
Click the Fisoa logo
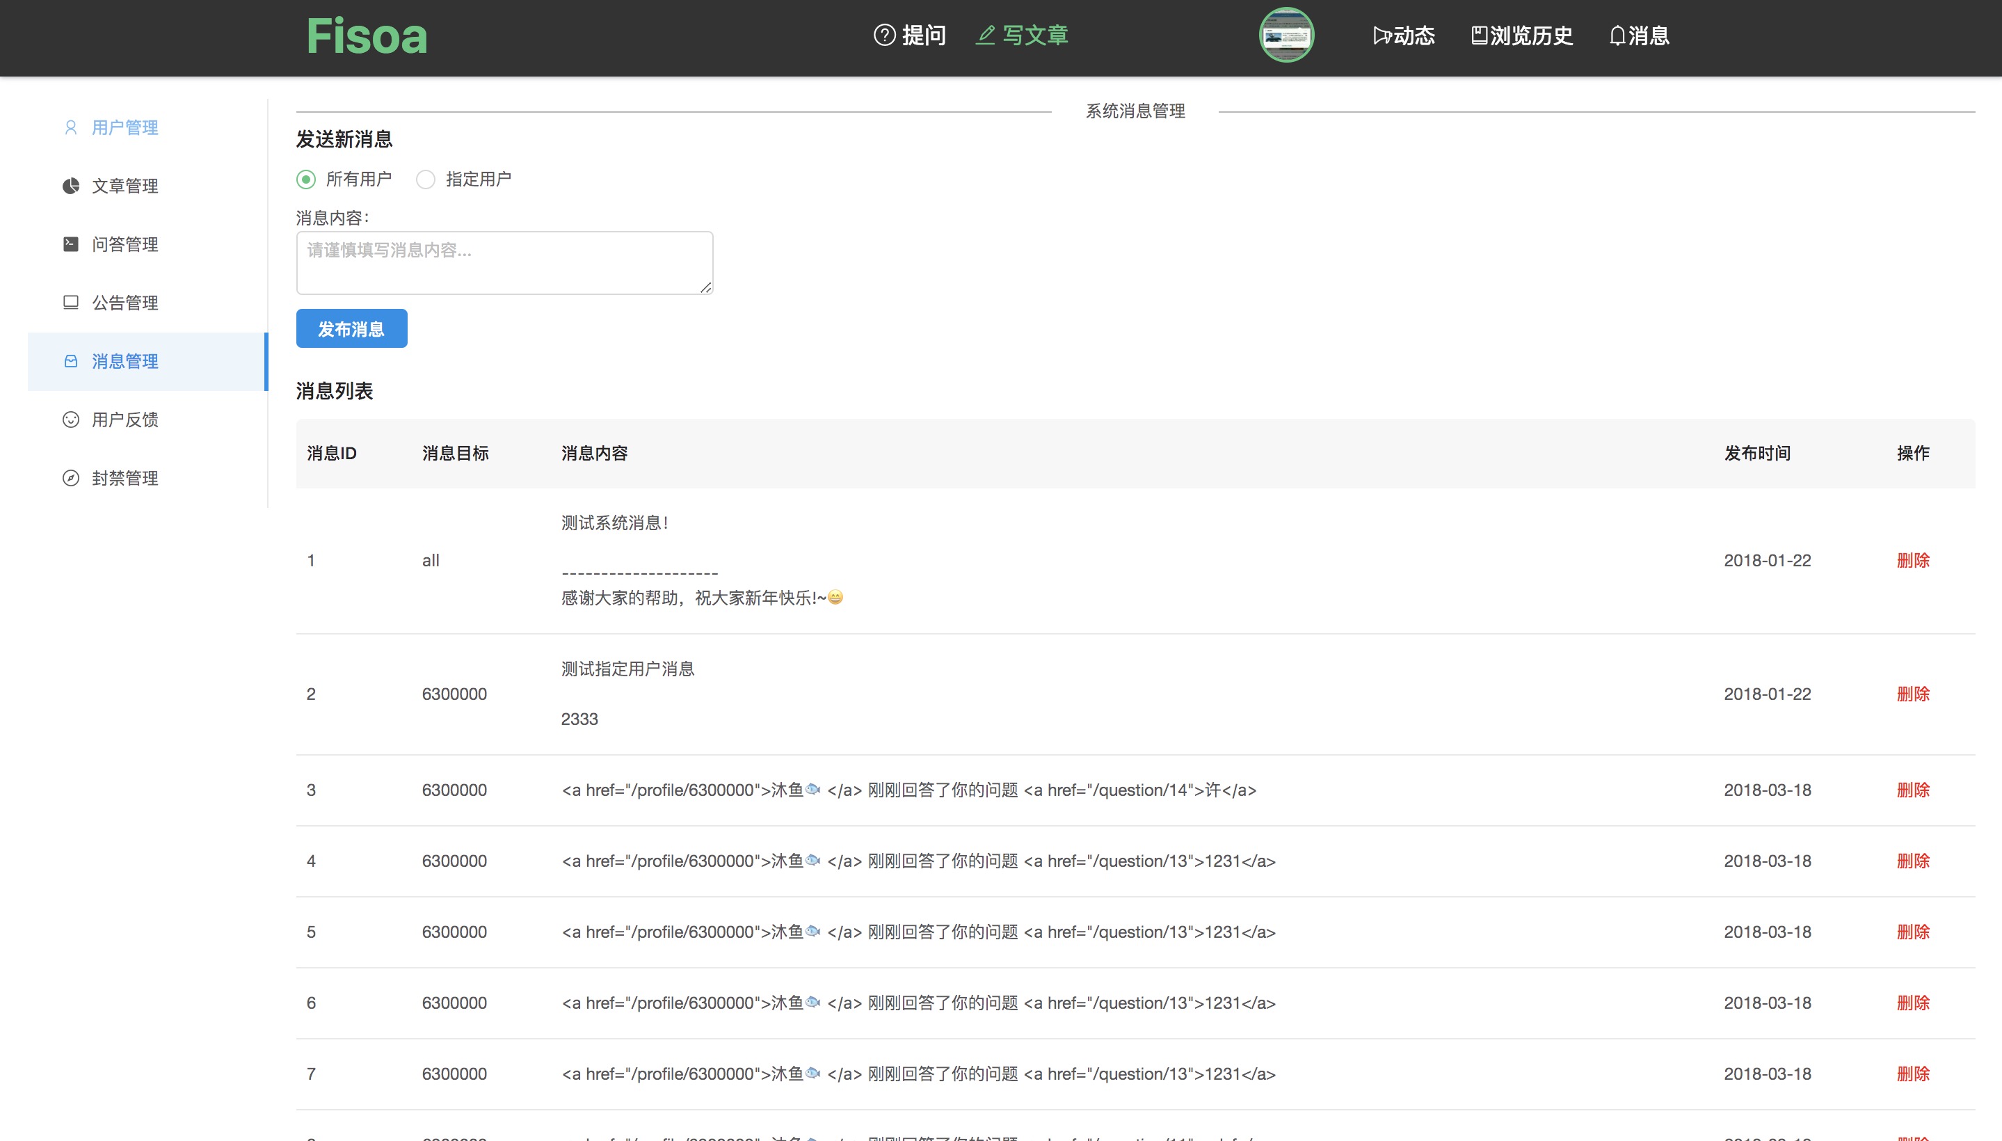coord(367,37)
